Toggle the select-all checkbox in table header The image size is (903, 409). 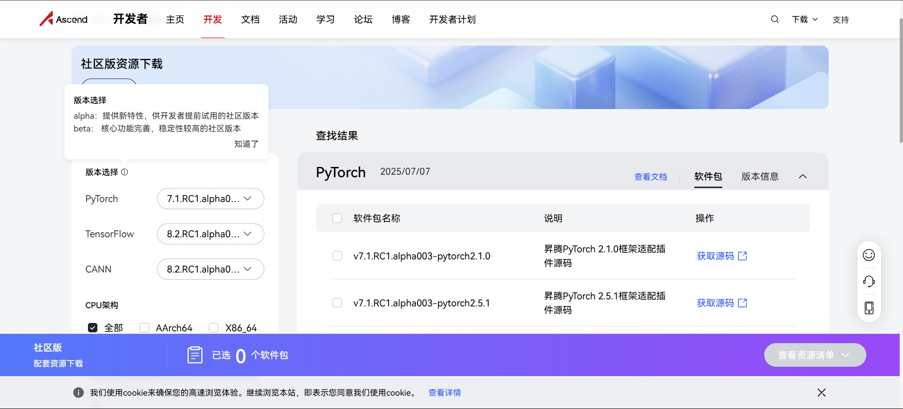click(x=337, y=218)
